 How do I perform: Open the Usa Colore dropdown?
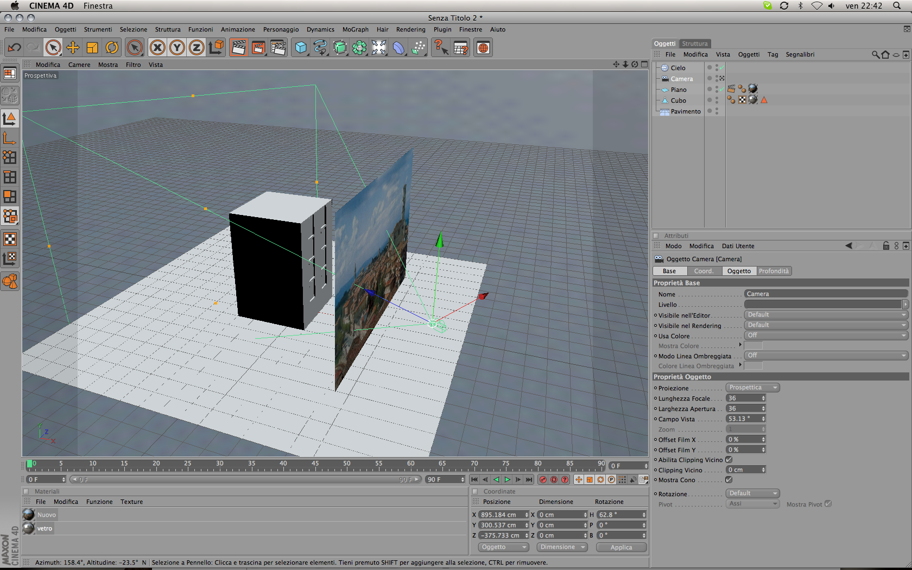tap(826, 335)
